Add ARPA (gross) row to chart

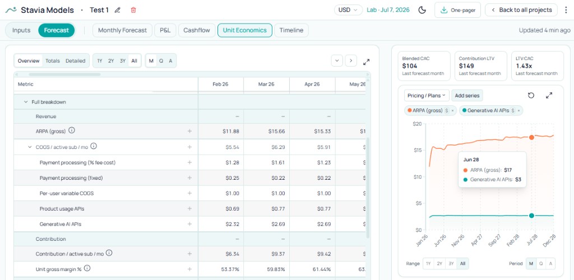pos(189,131)
